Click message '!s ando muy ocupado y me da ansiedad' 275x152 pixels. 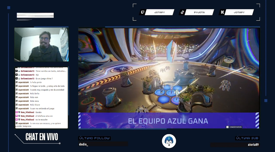47,90
